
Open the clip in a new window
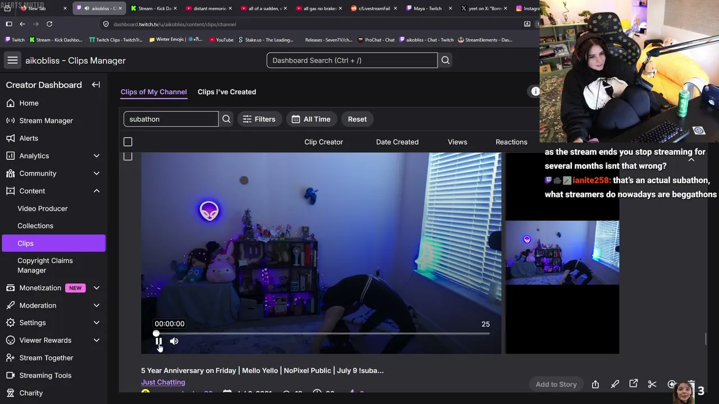click(634, 384)
